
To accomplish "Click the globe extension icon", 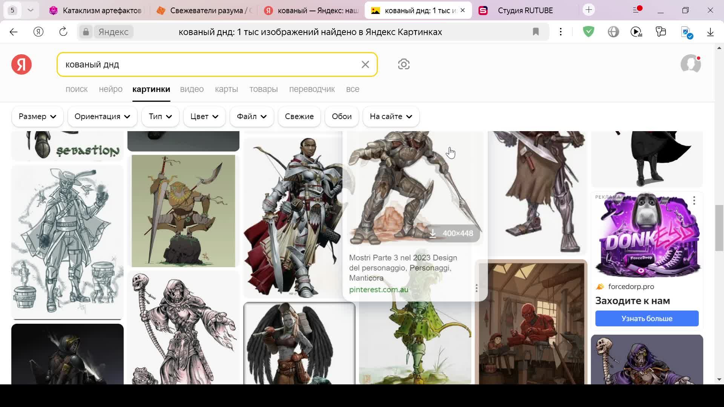I will click(614, 32).
